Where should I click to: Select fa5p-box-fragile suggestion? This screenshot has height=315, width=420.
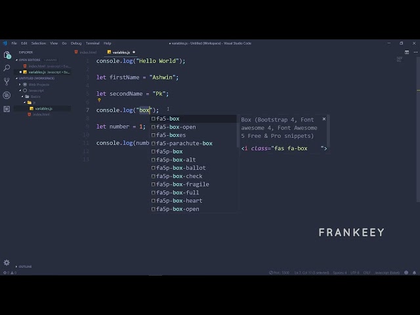pos(194,184)
